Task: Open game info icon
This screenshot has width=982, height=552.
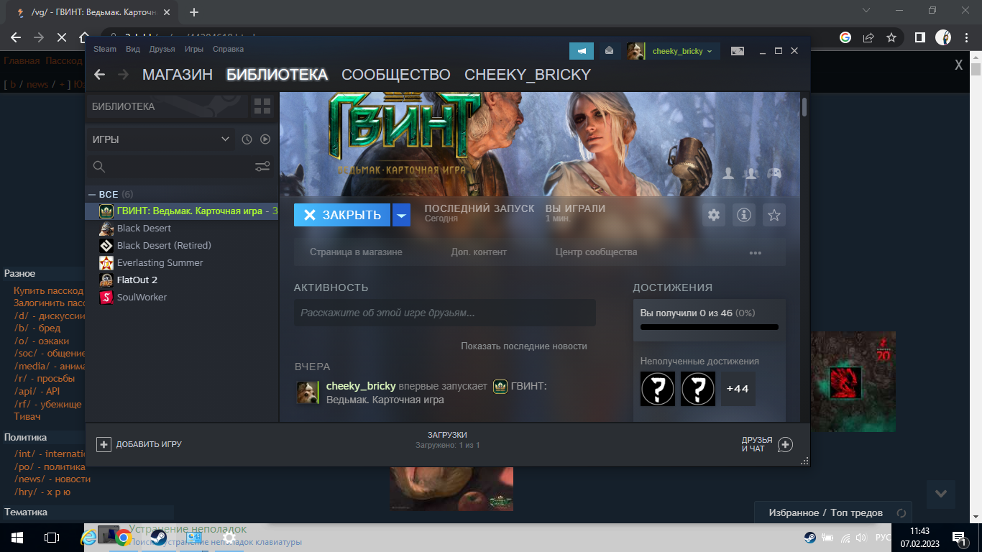Action: (x=744, y=215)
